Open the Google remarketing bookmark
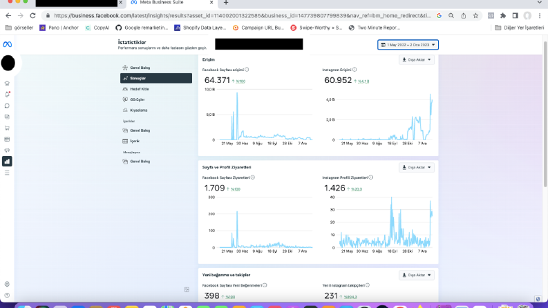This screenshot has width=548, height=308. click(x=142, y=28)
